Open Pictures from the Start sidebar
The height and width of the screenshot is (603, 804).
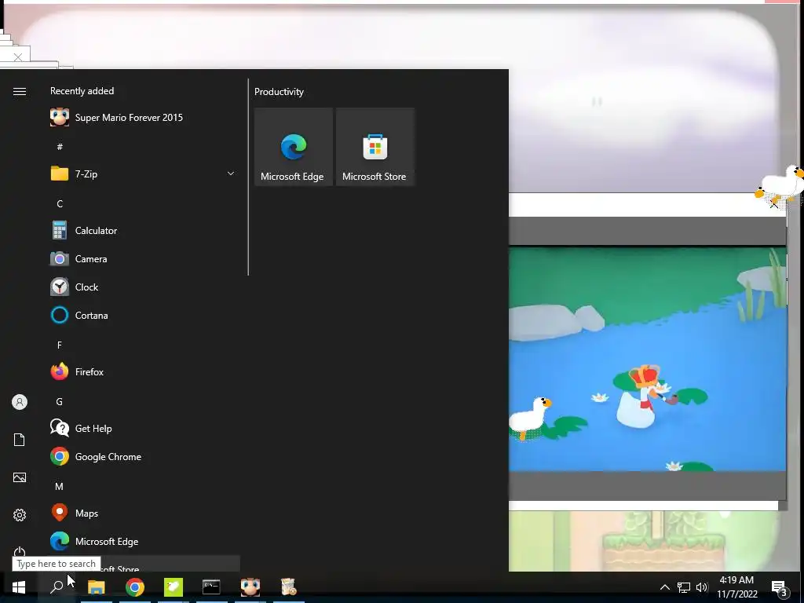20,477
